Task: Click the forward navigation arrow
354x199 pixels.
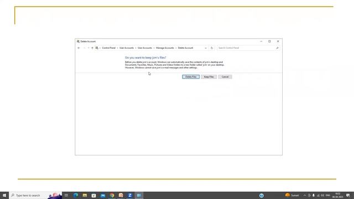Action: pyautogui.click(x=84, y=48)
